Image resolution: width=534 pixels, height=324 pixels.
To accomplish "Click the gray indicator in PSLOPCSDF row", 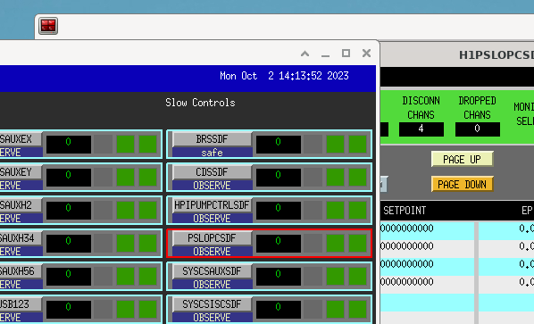I will [313, 244].
